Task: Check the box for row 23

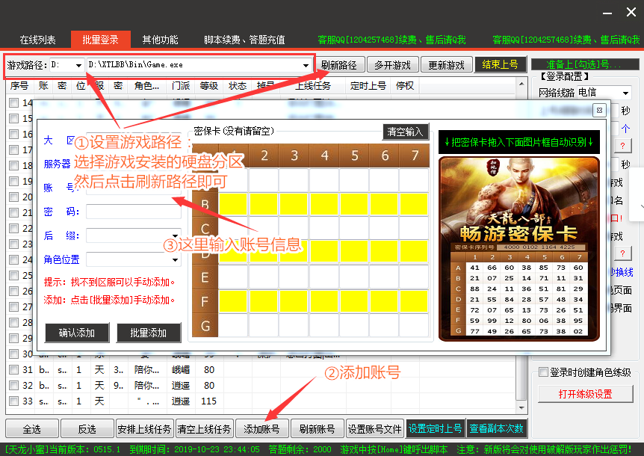Action: tap(14, 244)
